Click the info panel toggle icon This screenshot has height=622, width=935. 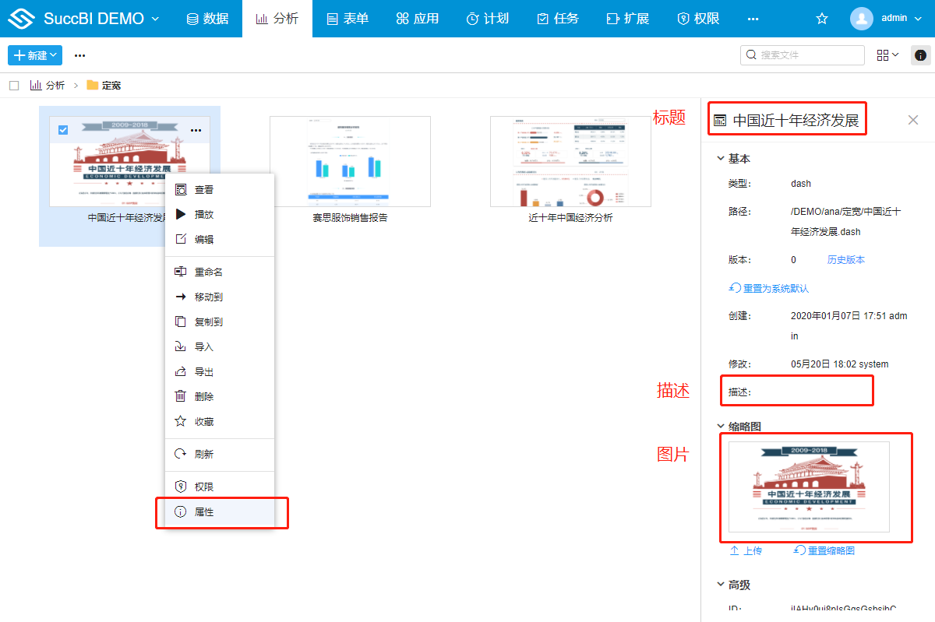tap(920, 55)
